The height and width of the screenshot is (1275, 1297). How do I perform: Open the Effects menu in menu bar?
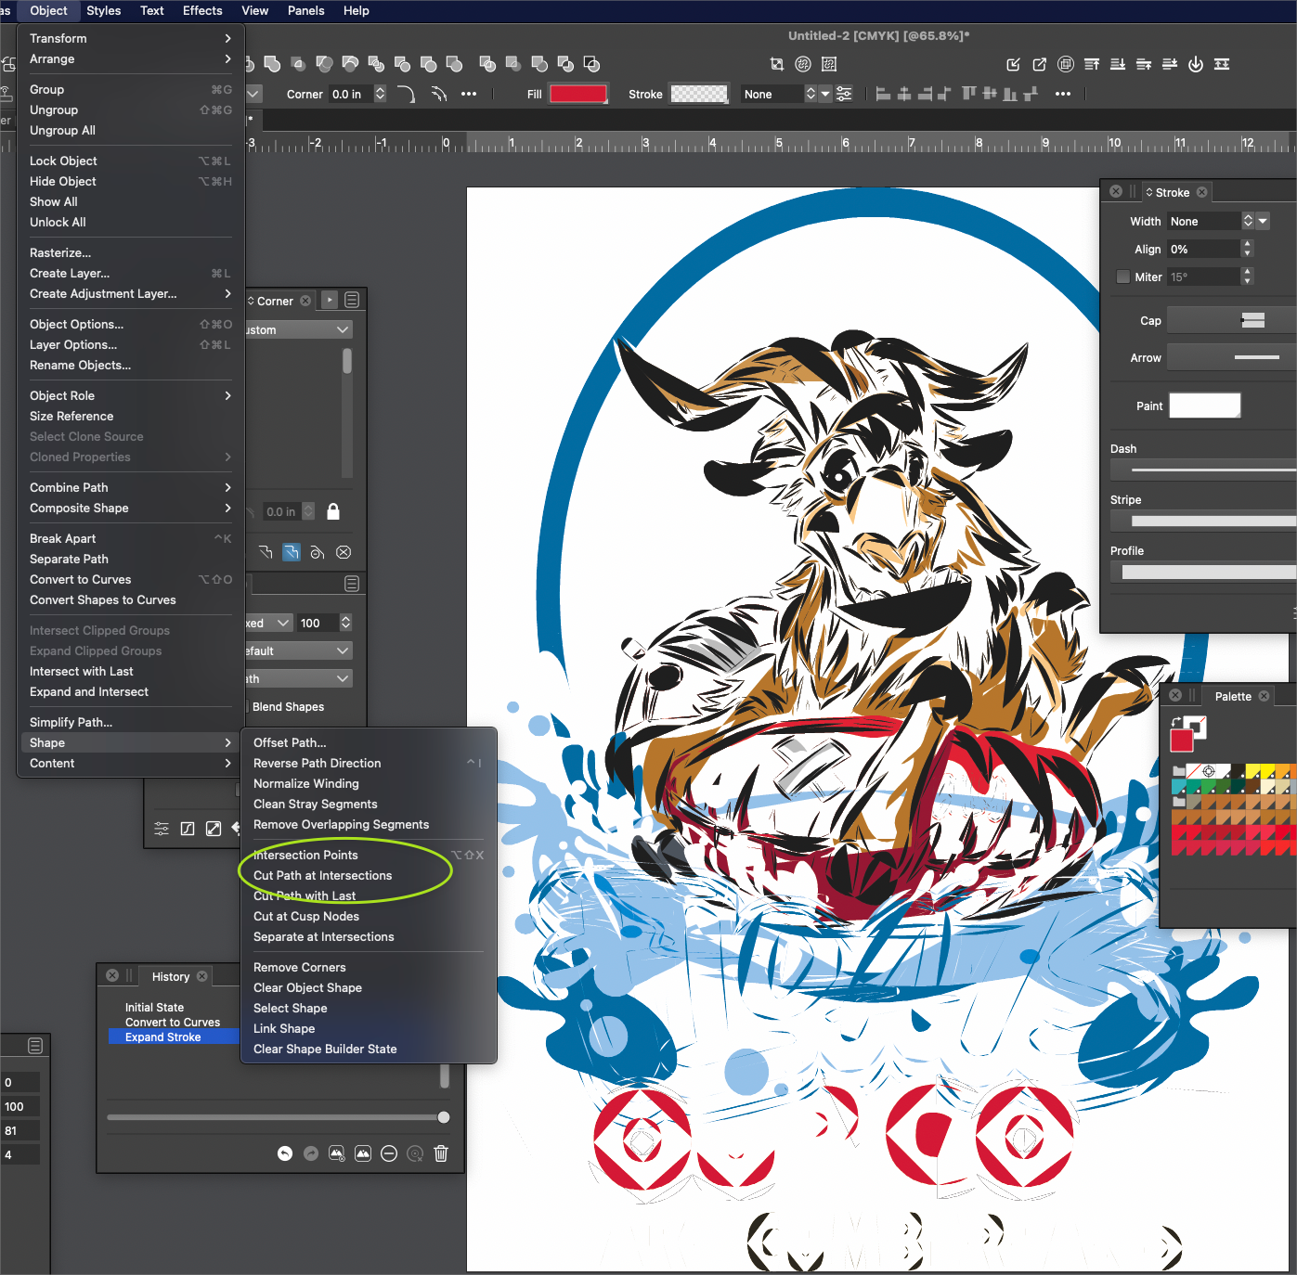(x=202, y=11)
